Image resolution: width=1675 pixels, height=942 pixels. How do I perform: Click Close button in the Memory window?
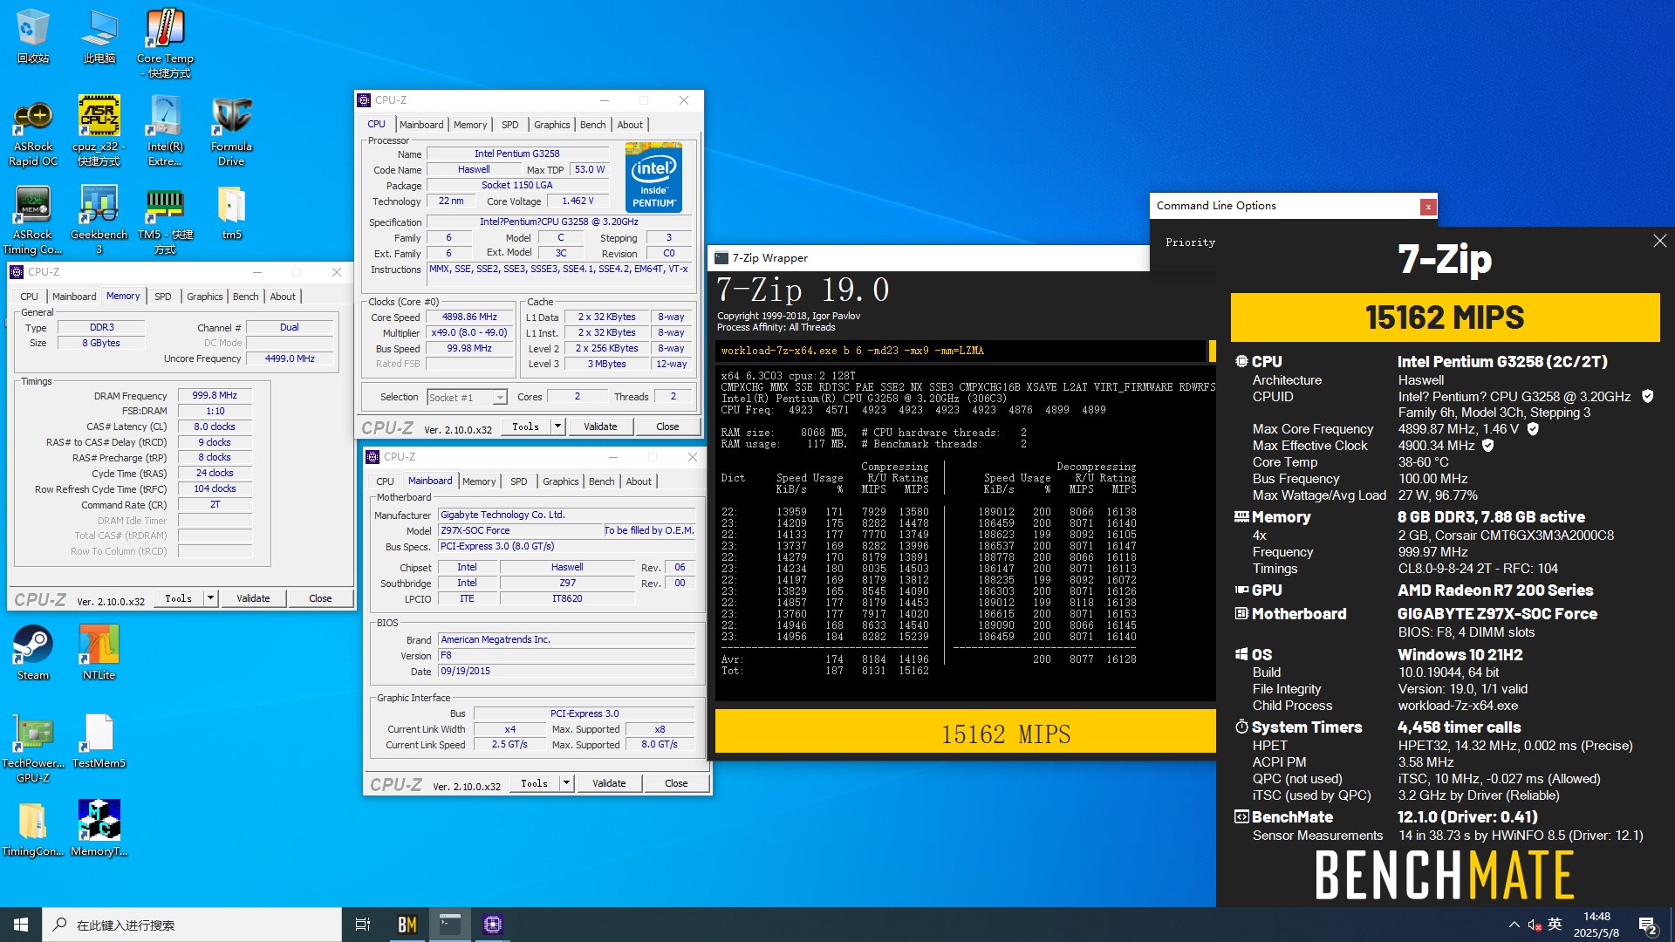pos(320,598)
